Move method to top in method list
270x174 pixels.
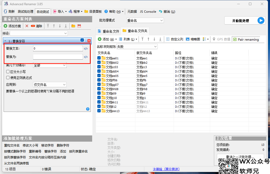coord(48,26)
